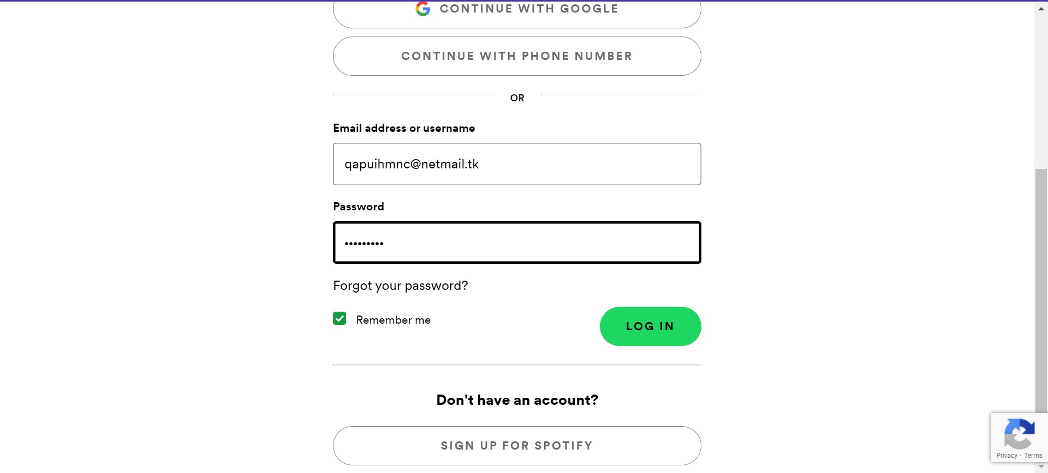
Task: Select Continue with Phone Number
Action: 516,56
